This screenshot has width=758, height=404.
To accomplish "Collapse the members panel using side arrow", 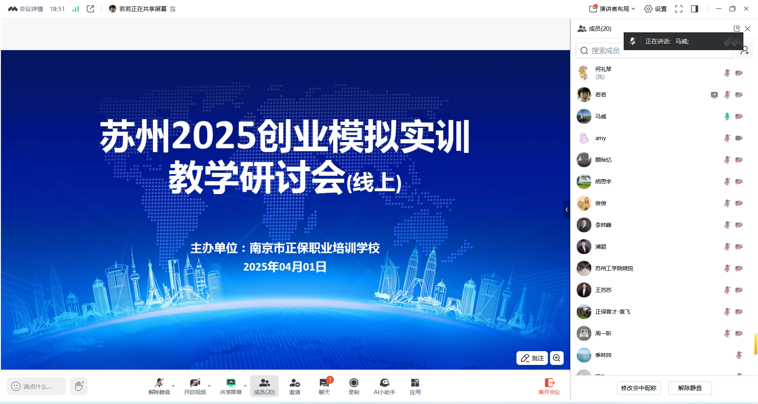I will click(x=566, y=209).
